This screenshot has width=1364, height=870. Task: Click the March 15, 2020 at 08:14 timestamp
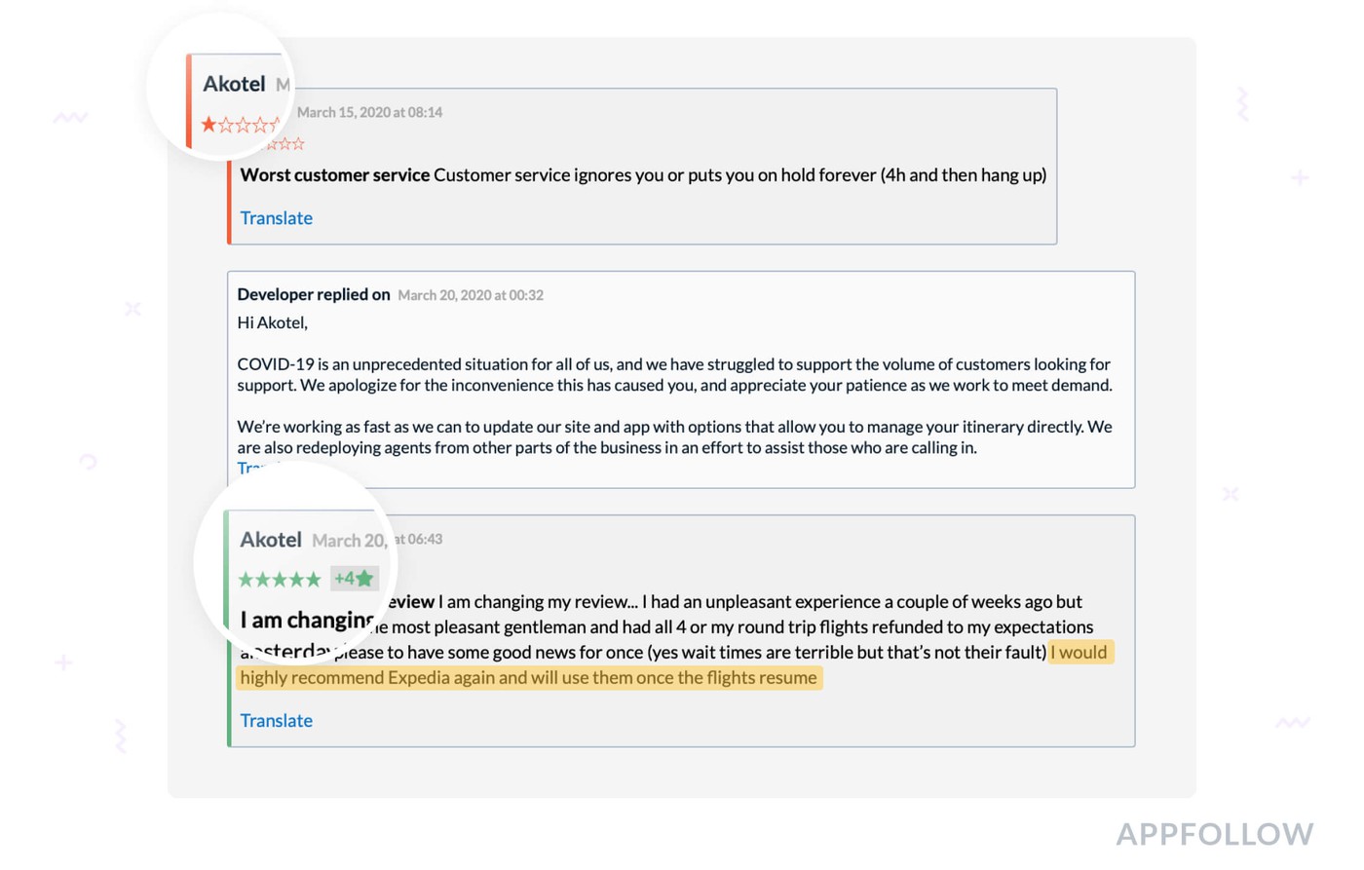tap(369, 113)
